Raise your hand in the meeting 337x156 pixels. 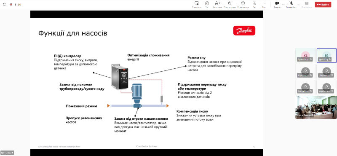[x=230, y=5]
